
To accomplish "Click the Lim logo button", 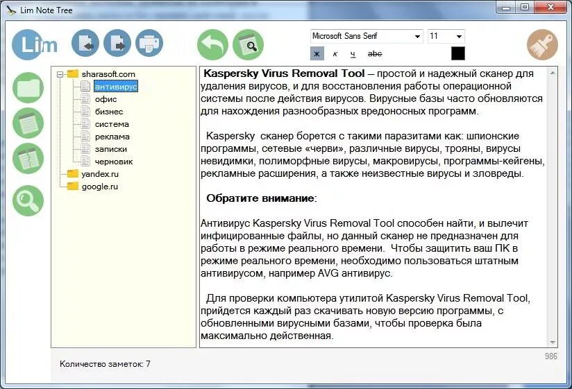I will (x=33, y=44).
